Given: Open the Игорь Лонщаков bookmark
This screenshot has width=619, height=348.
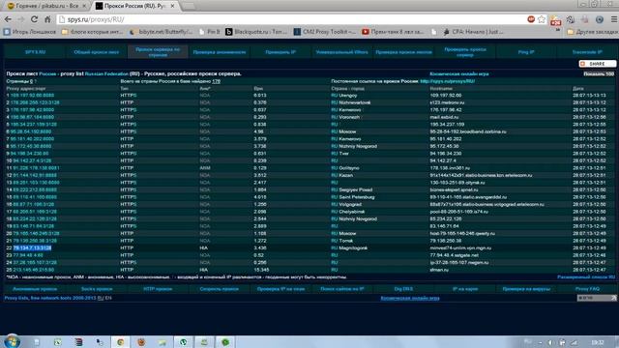Looking at the screenshot, I should click(30, 32).
